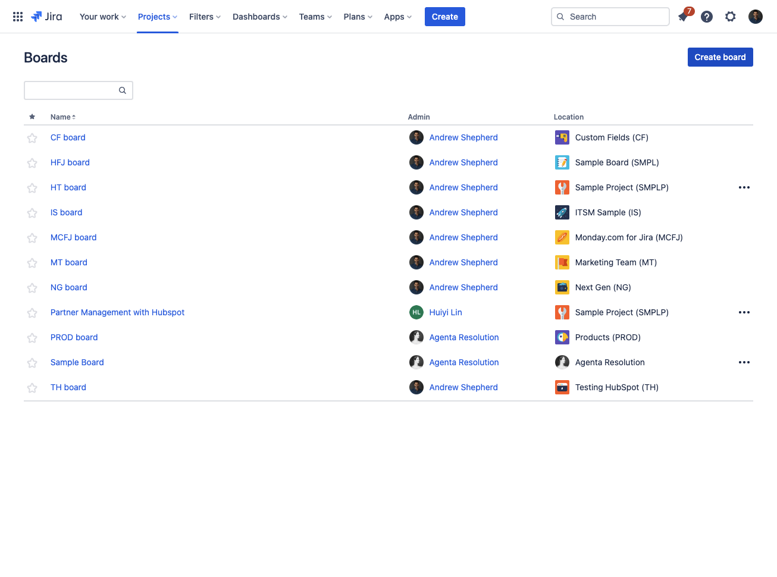777x577 pixels.
Task: Star the NG board
Action: tap(32, 288)
